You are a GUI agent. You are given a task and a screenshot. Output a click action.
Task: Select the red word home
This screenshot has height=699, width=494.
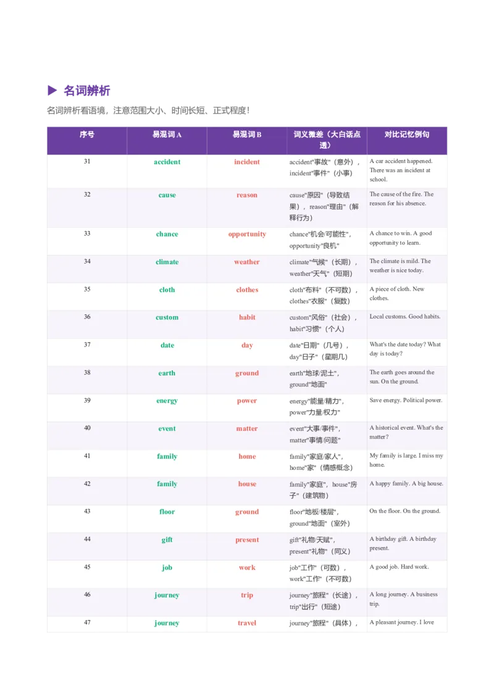[247, 456]
